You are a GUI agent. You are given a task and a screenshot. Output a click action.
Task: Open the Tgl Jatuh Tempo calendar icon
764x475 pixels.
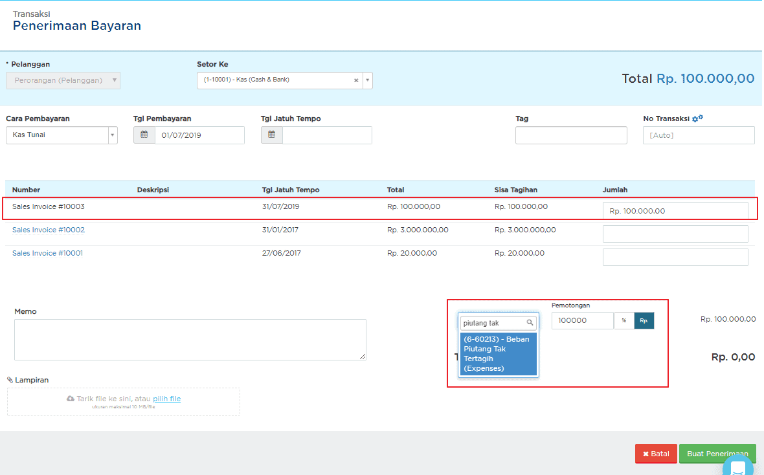[272, 135]
